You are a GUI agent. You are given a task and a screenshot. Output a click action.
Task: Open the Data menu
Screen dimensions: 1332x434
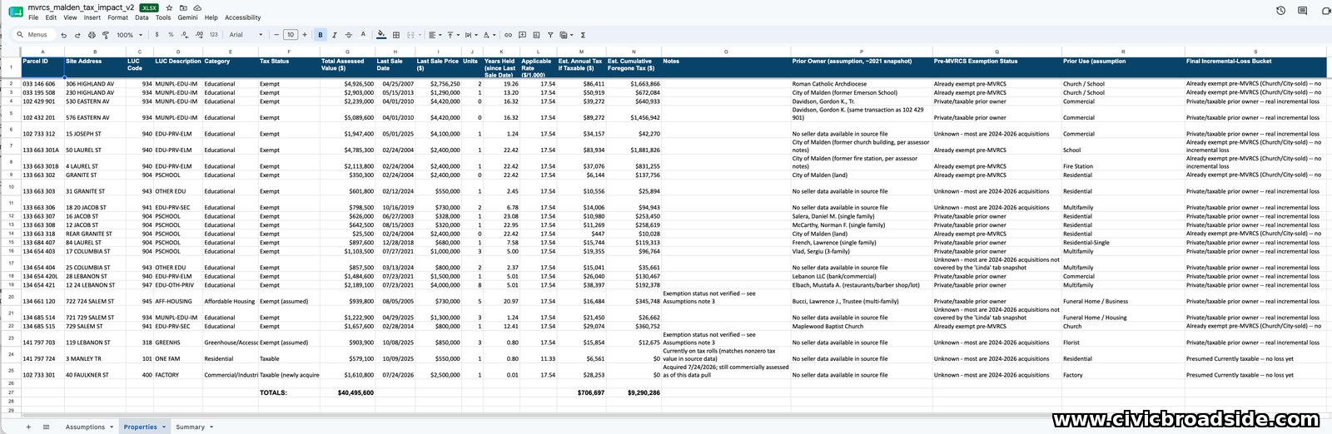[142, 17]
